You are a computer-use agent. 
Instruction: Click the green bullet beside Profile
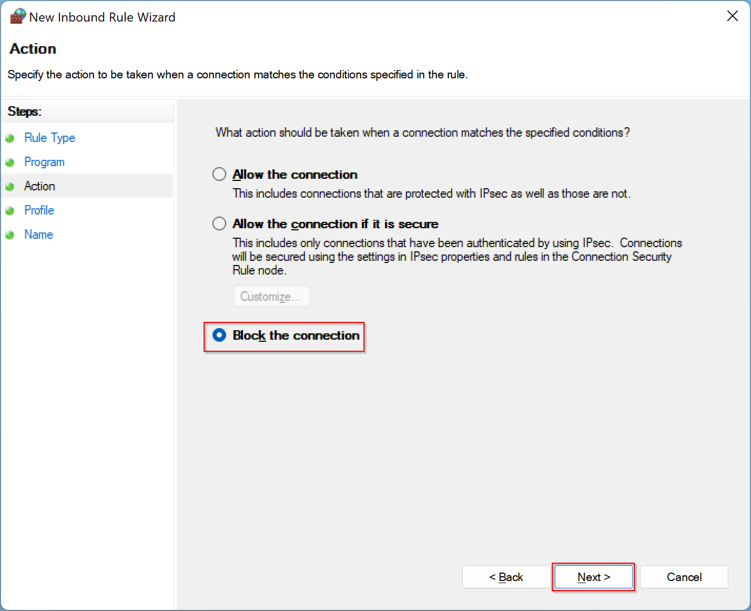click(11, 210)
